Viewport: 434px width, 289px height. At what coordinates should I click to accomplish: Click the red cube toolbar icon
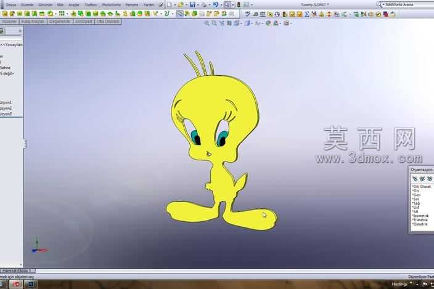coord(385,14)
